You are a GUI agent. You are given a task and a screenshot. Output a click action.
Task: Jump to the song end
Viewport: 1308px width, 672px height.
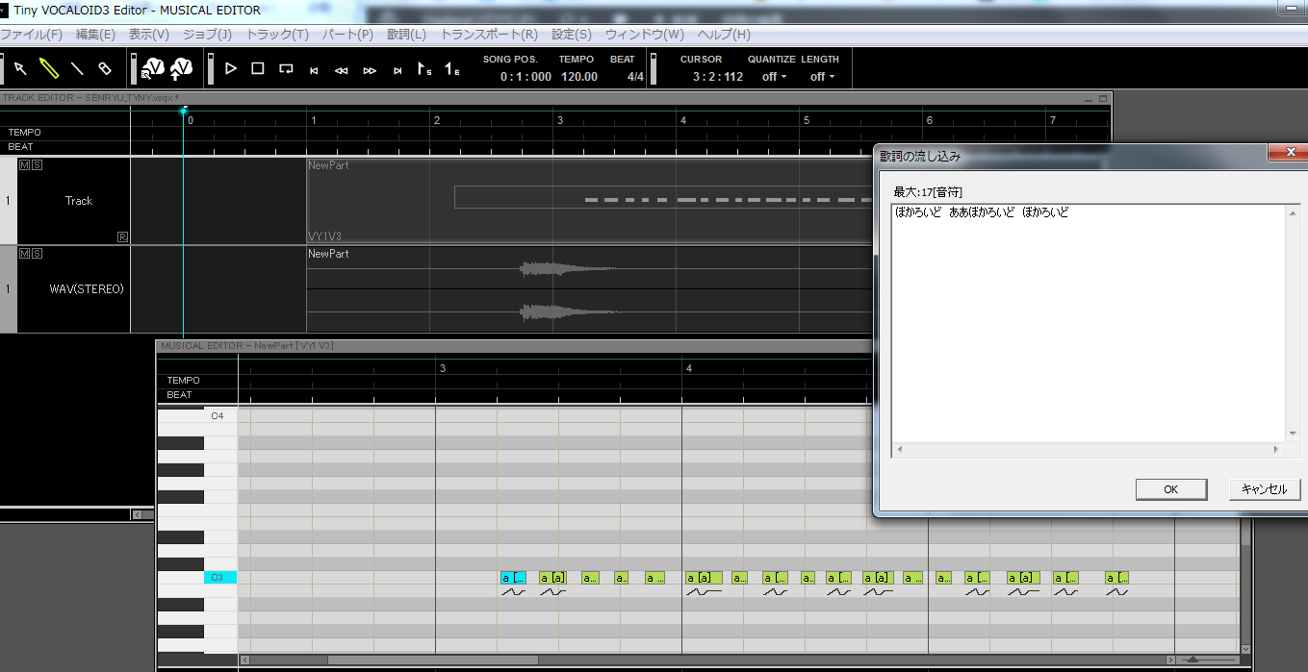click(x=398, y=70)
